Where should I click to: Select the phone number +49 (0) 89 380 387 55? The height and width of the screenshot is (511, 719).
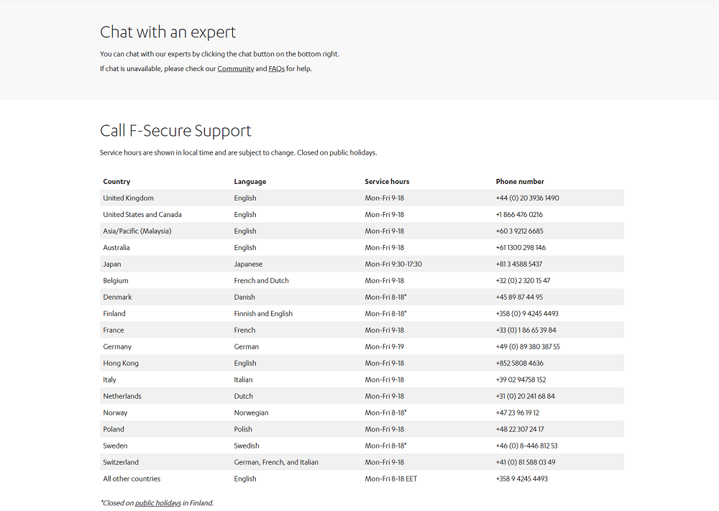[x=528, y=346]
